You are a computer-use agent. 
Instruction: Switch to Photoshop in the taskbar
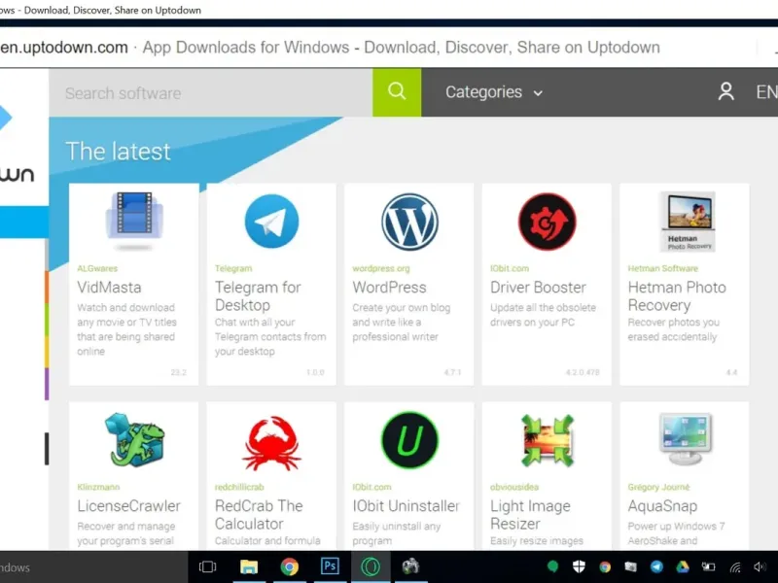tap(330, 566)
